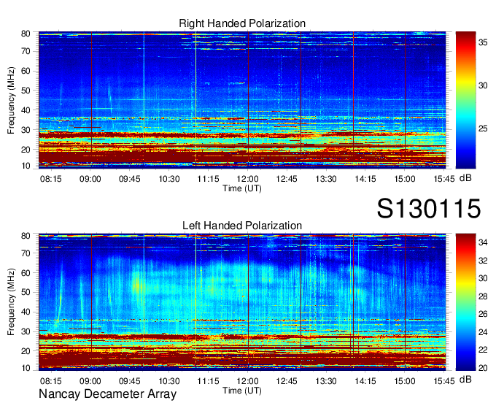
Task: Click inside the Left Handed Polarization spectrogram
Action: click(x=242, y=302)
